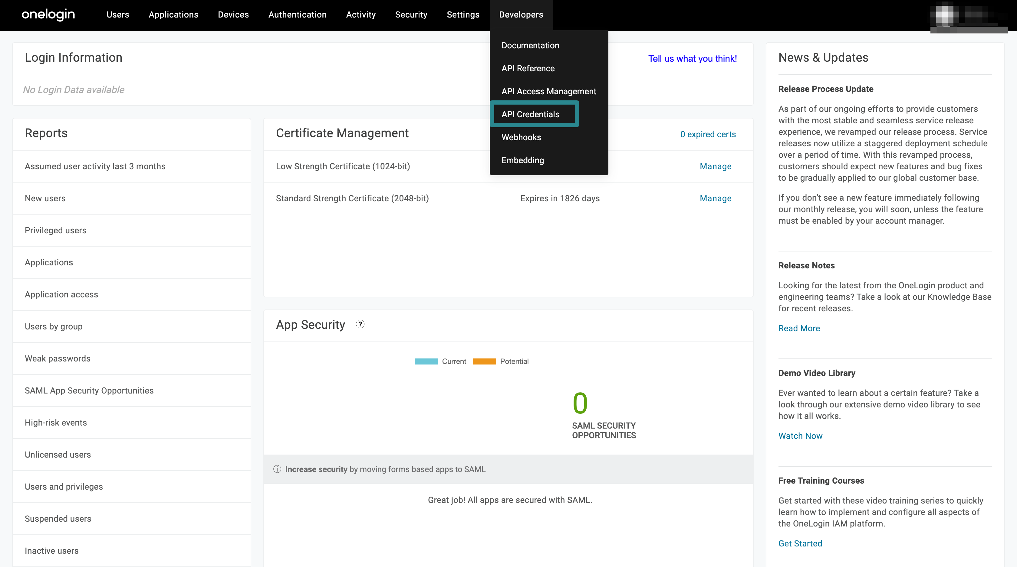Click Read More under Release Notes
Image resolution: width=1017 pixels, height=567 pixels.
point(799,328)
